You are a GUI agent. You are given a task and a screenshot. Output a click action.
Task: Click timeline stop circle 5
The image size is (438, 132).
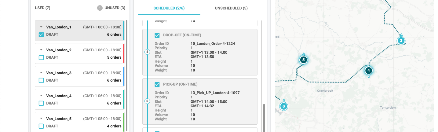pyautogui.click(x=147, y=101)
